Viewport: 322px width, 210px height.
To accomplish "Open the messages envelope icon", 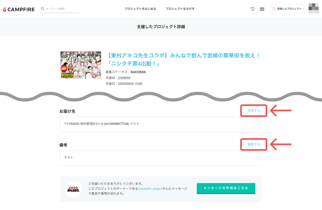I will pyautogui.click(x=262, y=9).
